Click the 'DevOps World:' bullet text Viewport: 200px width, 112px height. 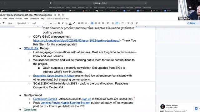pyautogui.click(x=33, y=95)
